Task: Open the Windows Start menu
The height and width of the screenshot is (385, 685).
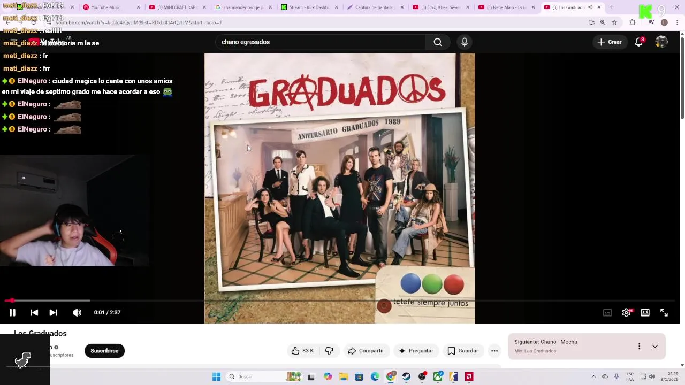Action: point(216,376)
